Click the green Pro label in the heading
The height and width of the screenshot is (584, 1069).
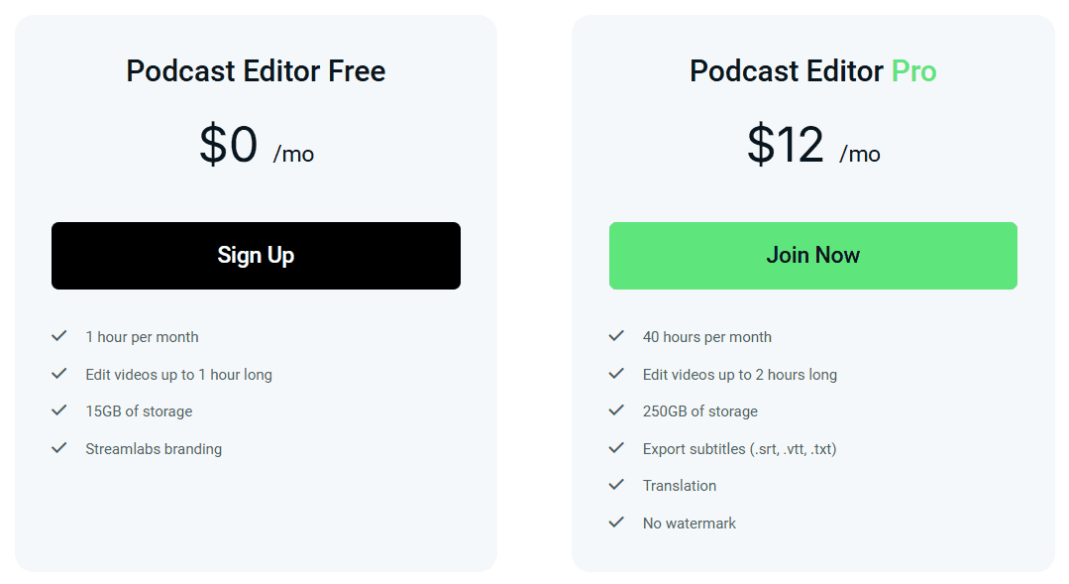[x=912, y=71]
